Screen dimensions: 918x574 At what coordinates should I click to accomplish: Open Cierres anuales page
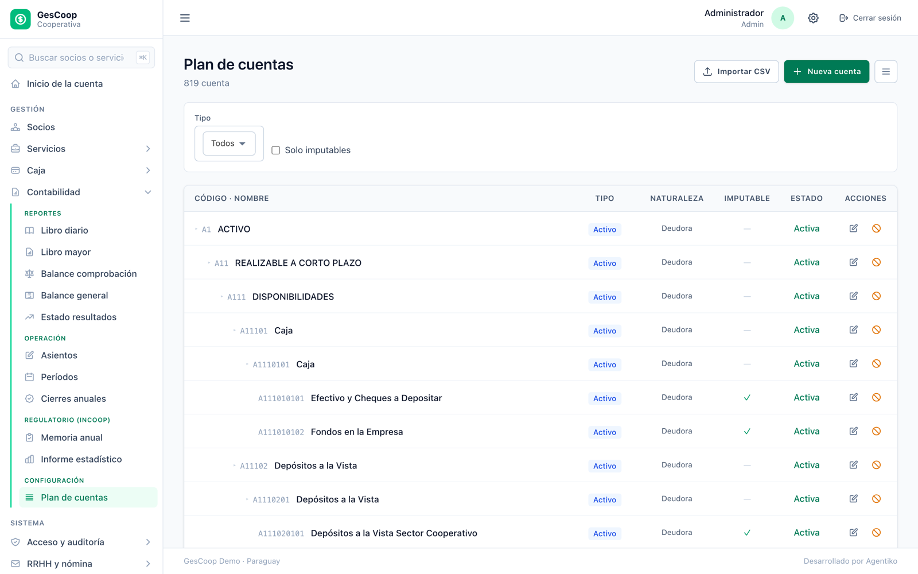click(88, 399)
